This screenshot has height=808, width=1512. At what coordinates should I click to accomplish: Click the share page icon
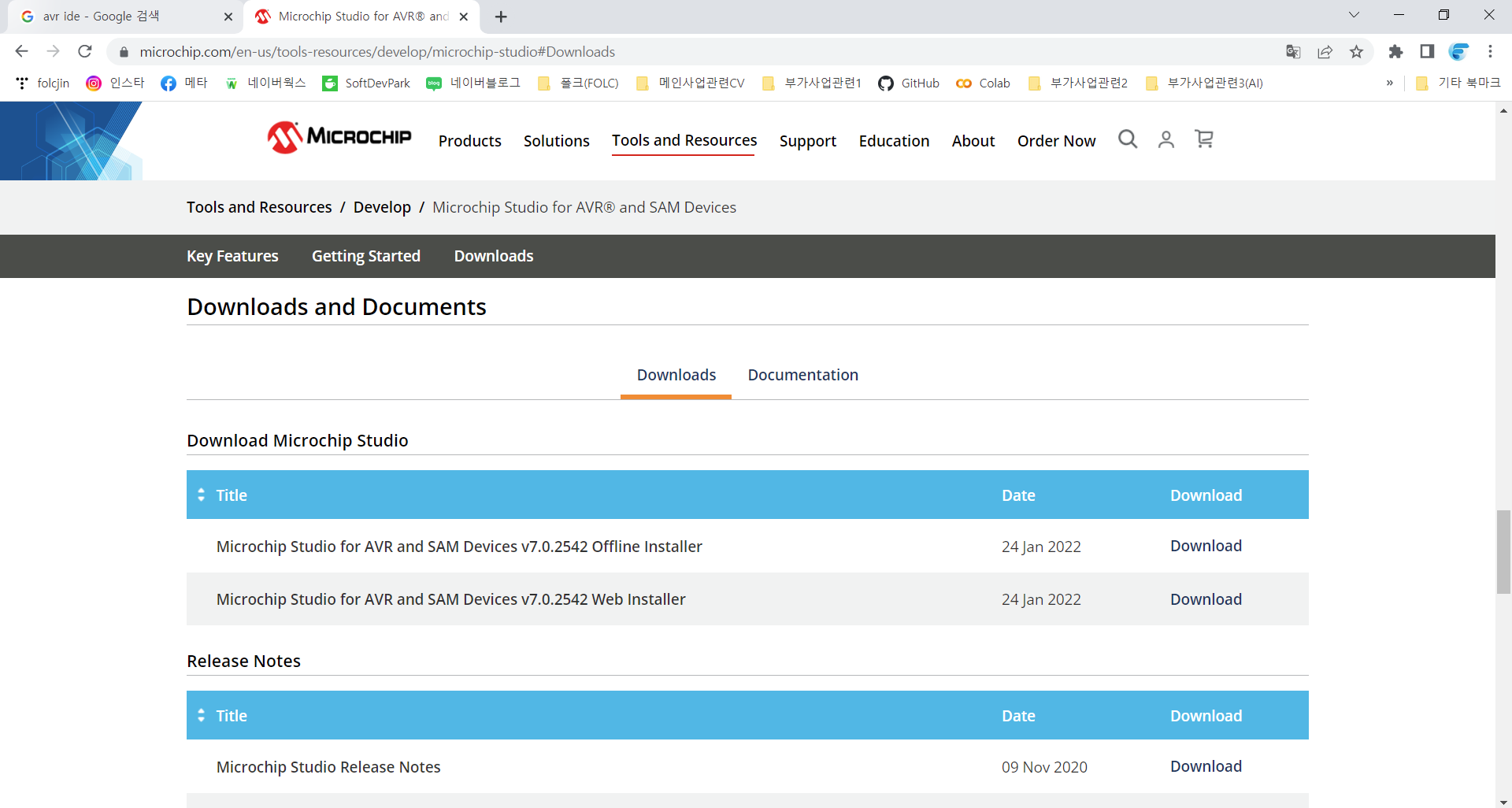tap(1325, 52)
